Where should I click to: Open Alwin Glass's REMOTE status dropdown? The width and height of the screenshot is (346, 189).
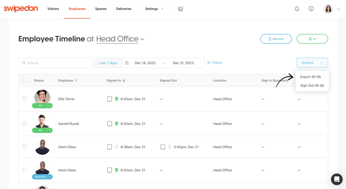(50, 176)
